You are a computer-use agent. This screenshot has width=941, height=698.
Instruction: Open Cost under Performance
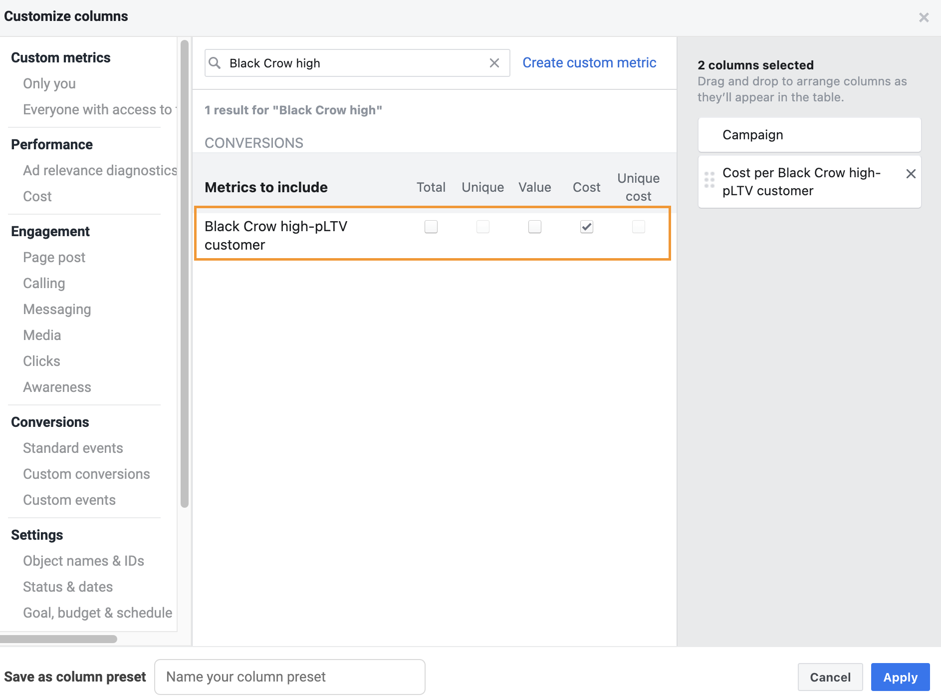(x=37, y=196)
